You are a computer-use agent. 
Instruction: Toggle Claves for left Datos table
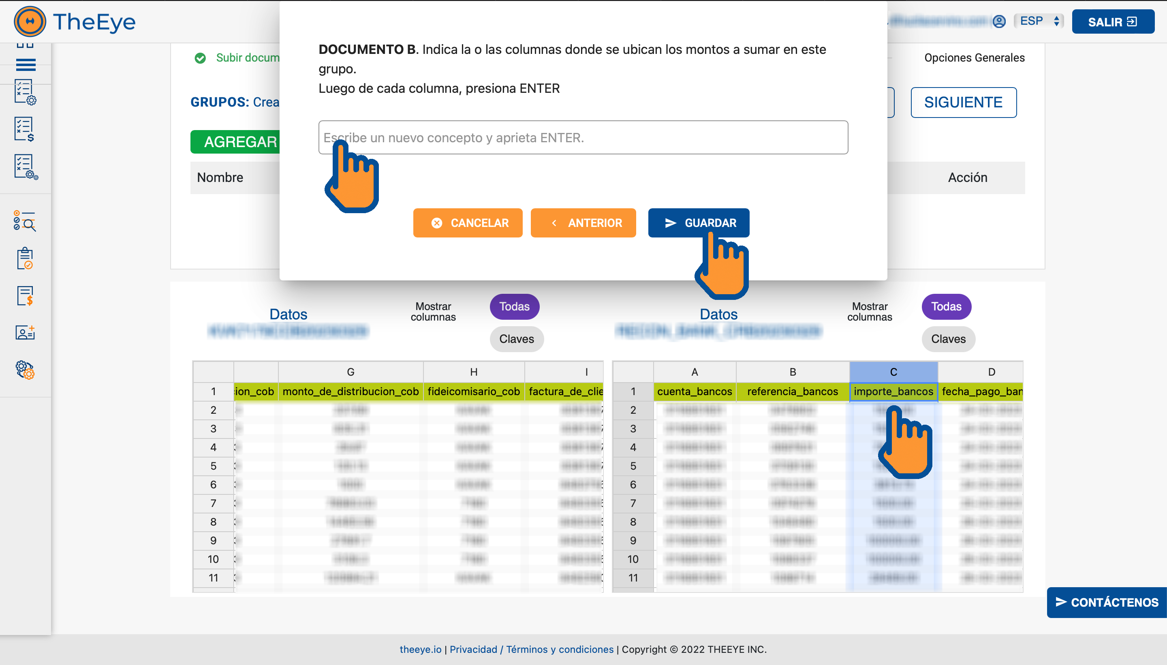(x=516, y=339)
